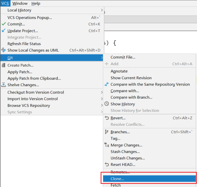Open the Window menu
Image resolution: width=197 pixels, height=187 pixels.
point(20,3)
